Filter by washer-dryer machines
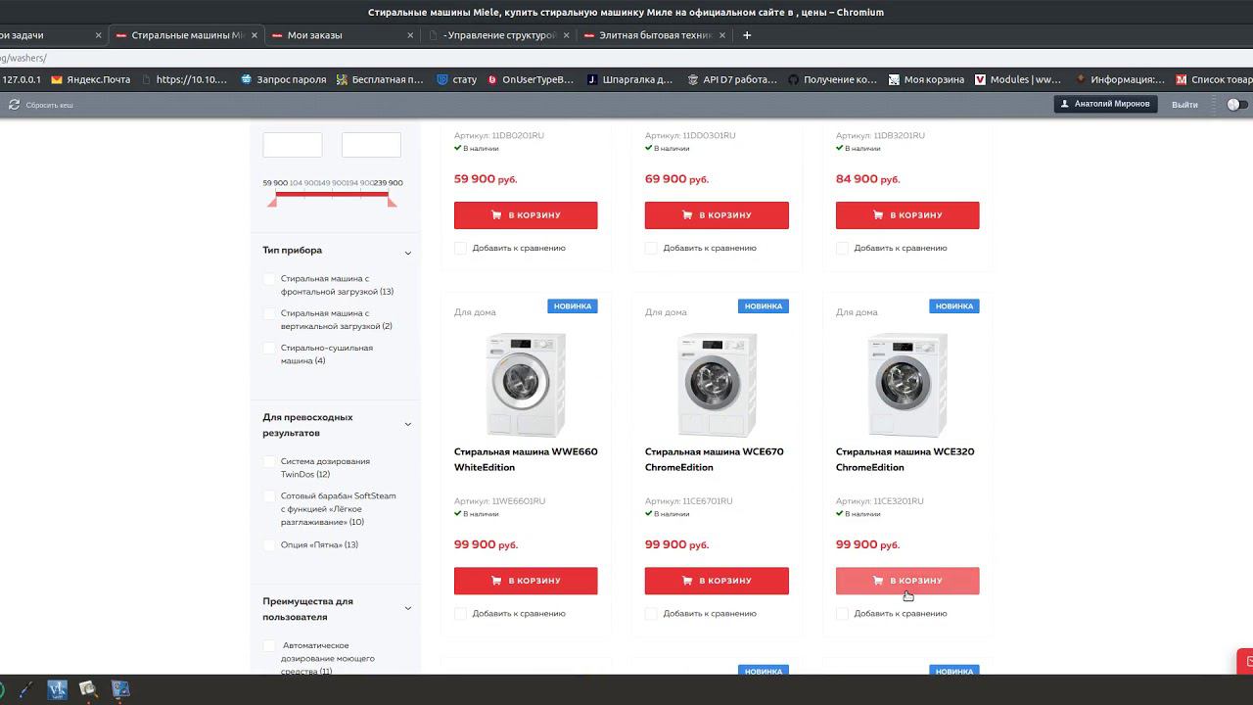Screen dimensions: 1253x705 pyautogui.click(x=269, y=348)
